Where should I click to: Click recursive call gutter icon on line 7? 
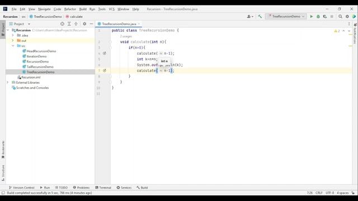pos(105,71)
